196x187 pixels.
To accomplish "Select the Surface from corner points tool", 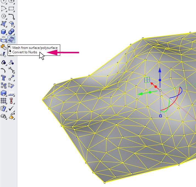I will (x=4, y=24).
